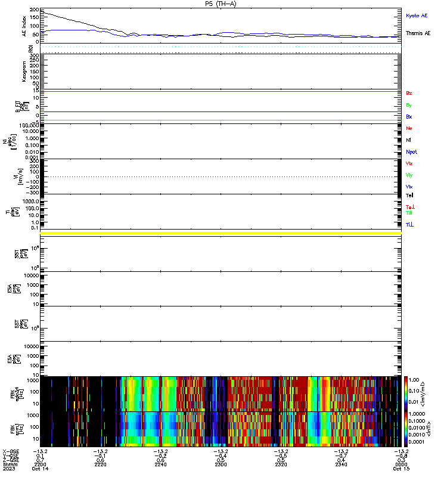Select the Oct 14 date label

[40, 469]
